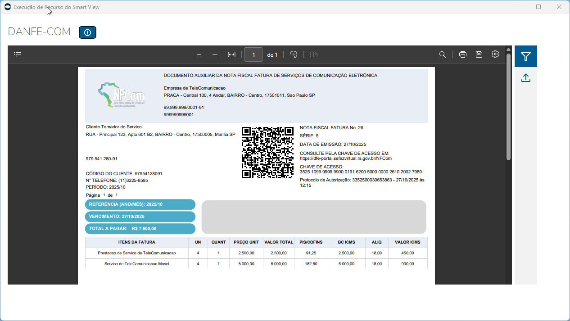
Task: Toggle two-page view icon
Action: [314, 54]
